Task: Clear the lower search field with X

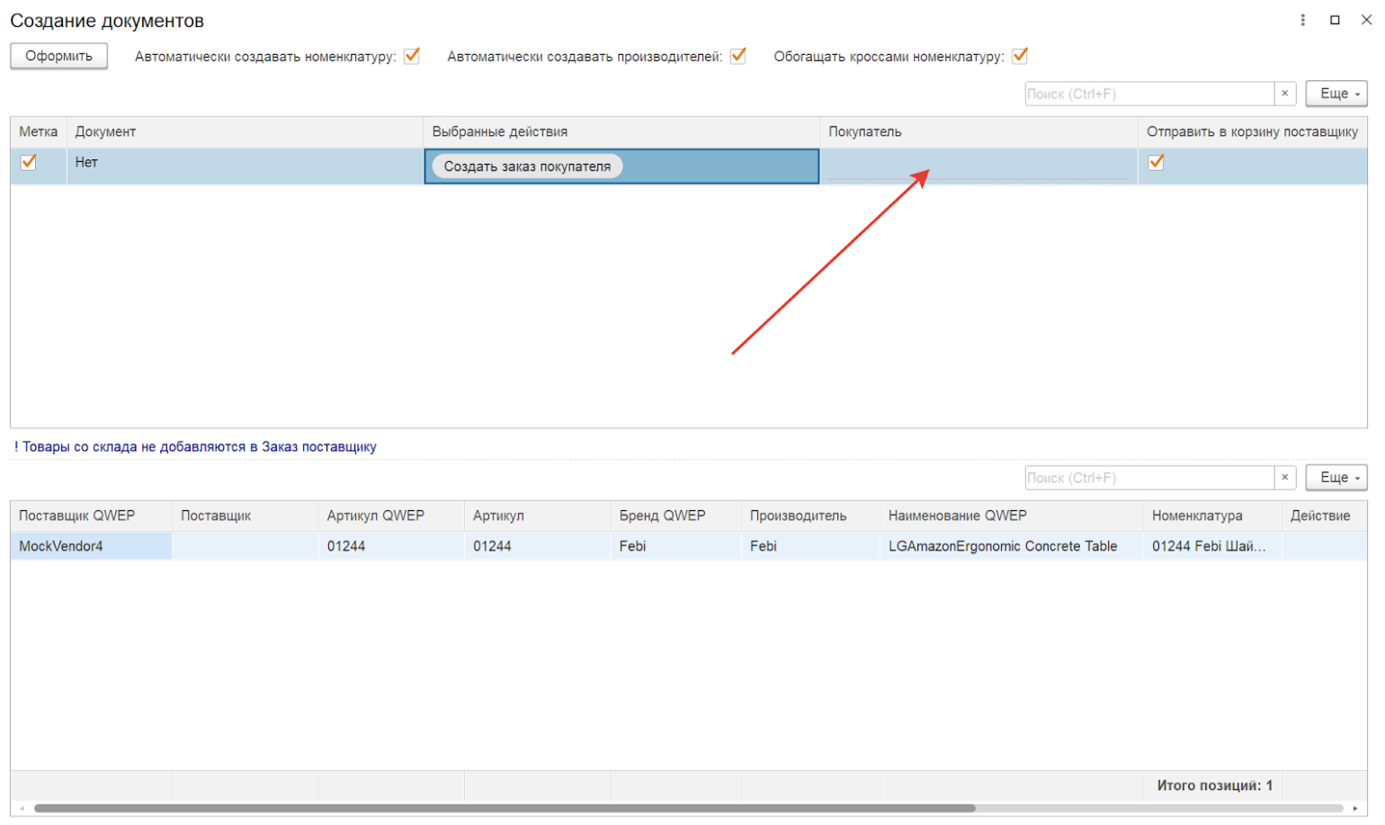Action: point(1284,478)
